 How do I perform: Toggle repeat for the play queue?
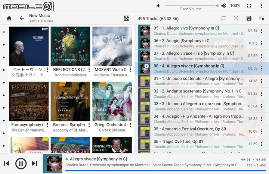(223, 18)
